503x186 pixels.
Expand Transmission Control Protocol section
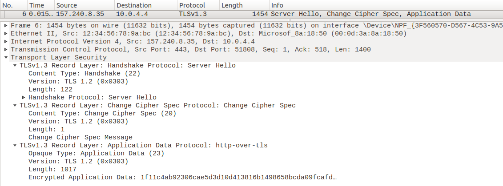click(6, 49)
